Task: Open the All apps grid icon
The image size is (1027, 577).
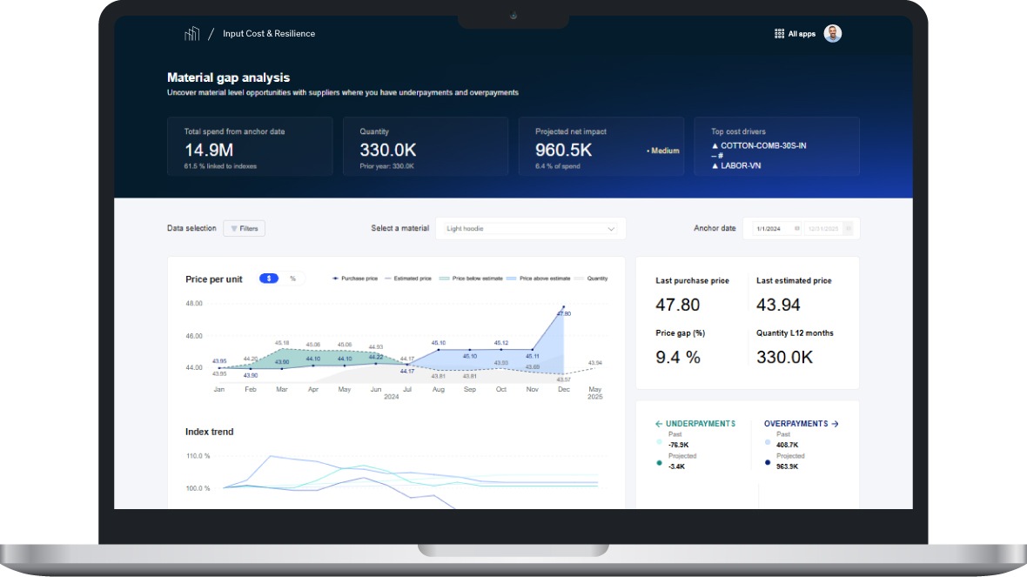Action: click(x=779, y=33)
